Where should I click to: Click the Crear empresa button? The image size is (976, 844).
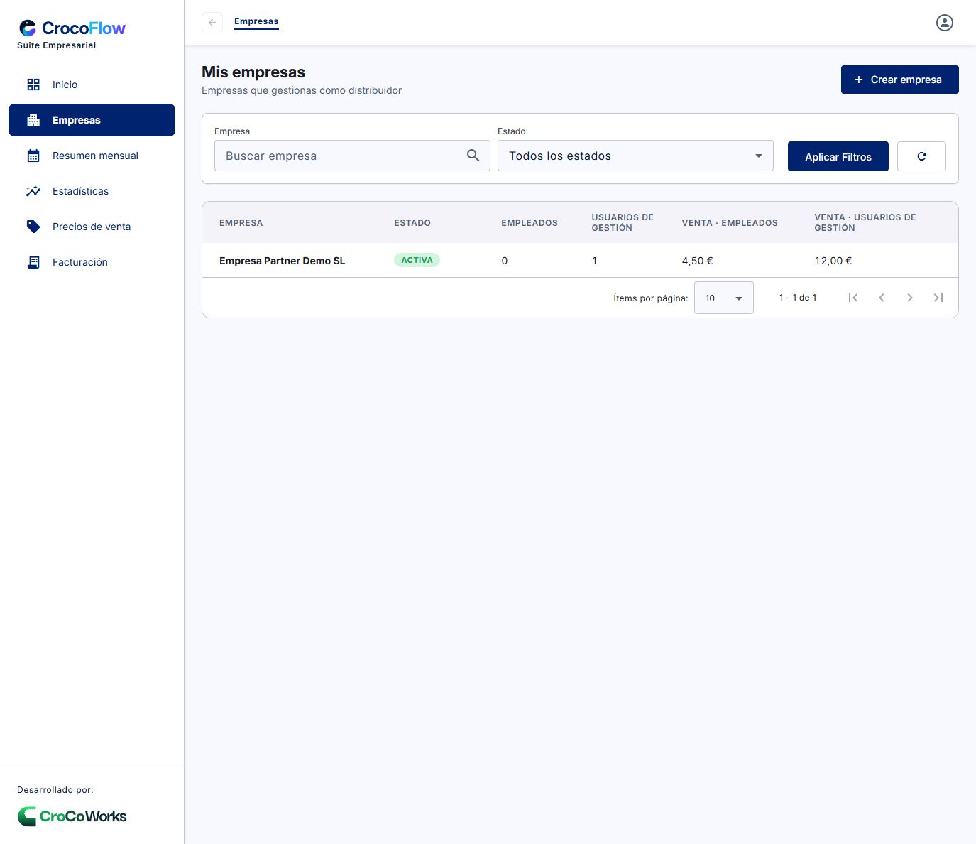899,80
